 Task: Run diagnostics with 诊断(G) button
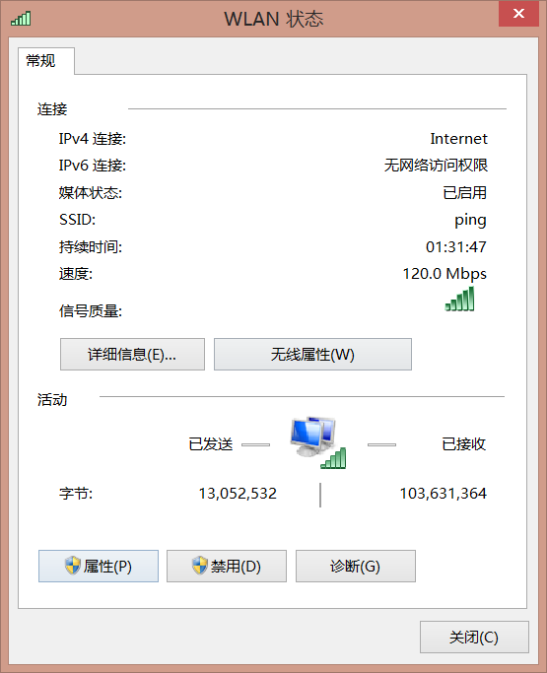click(356, 567)
